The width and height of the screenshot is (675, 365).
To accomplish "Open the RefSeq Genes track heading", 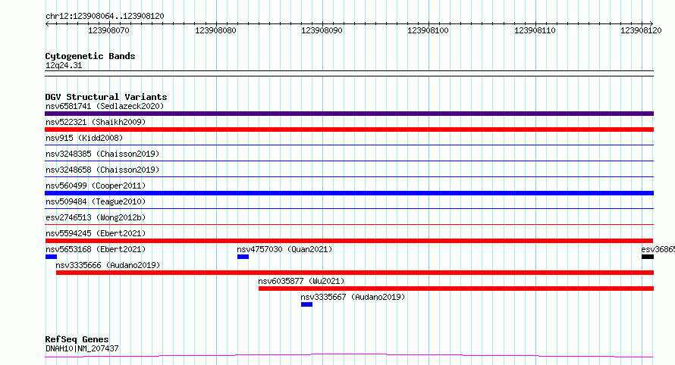I will pyautogui.click(x=77, y=339).
